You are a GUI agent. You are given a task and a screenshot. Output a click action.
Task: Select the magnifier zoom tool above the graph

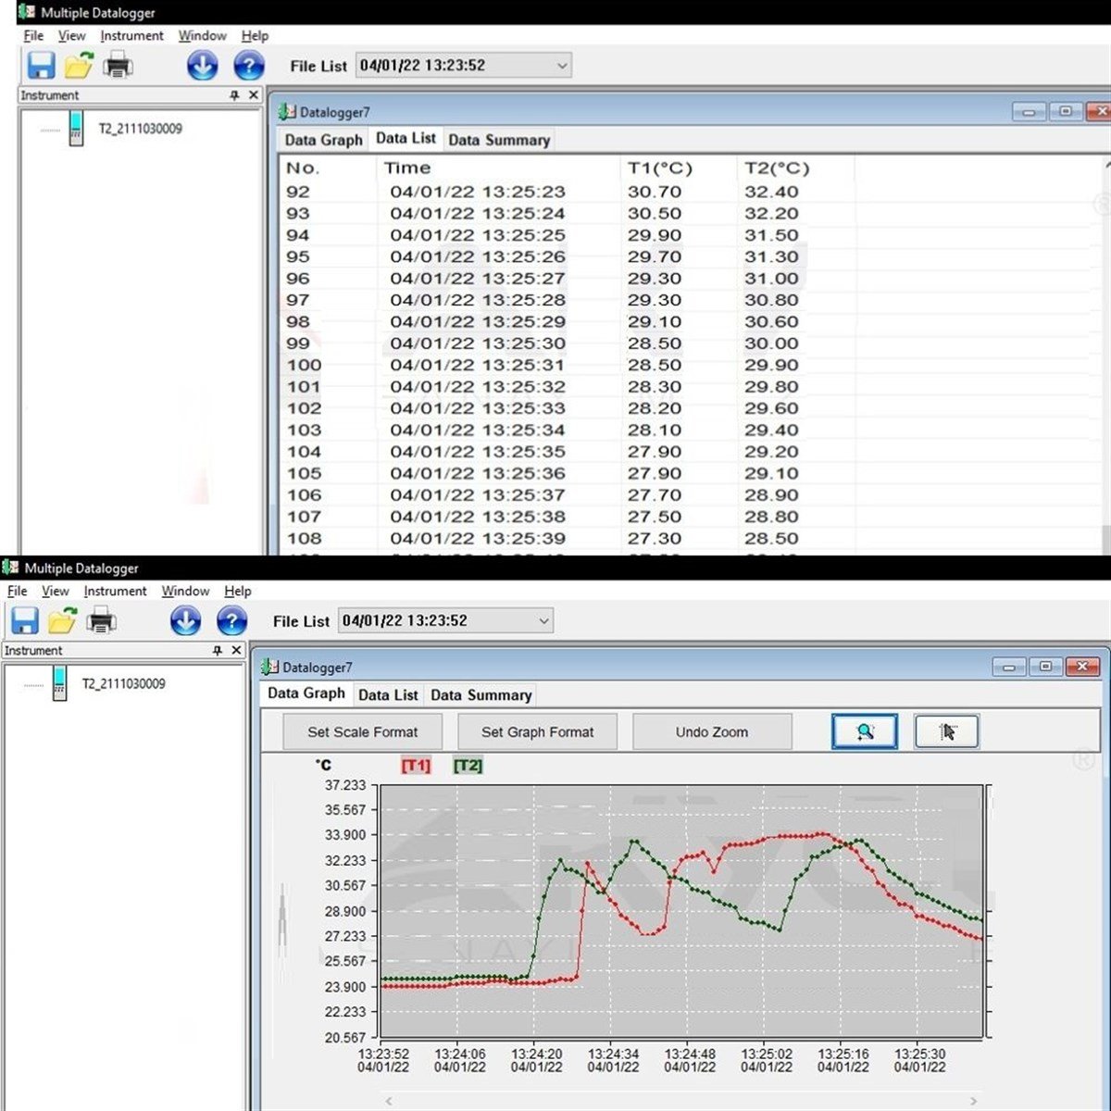tap(865, 731)
